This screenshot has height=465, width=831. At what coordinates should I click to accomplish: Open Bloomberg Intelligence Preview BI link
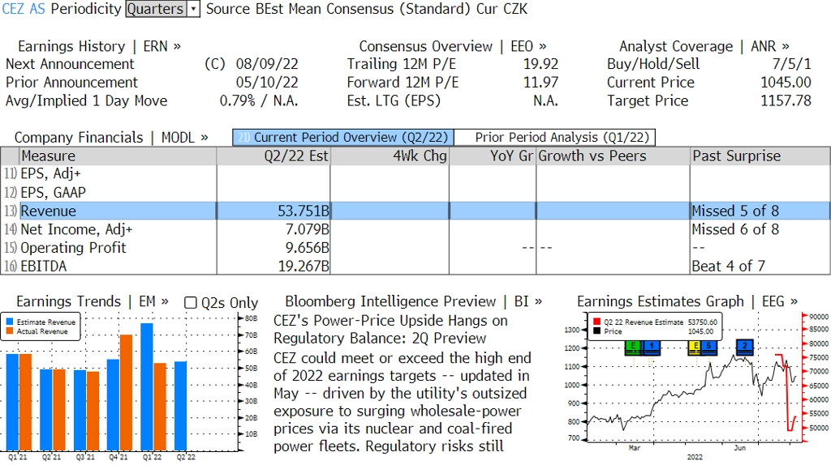413,301
